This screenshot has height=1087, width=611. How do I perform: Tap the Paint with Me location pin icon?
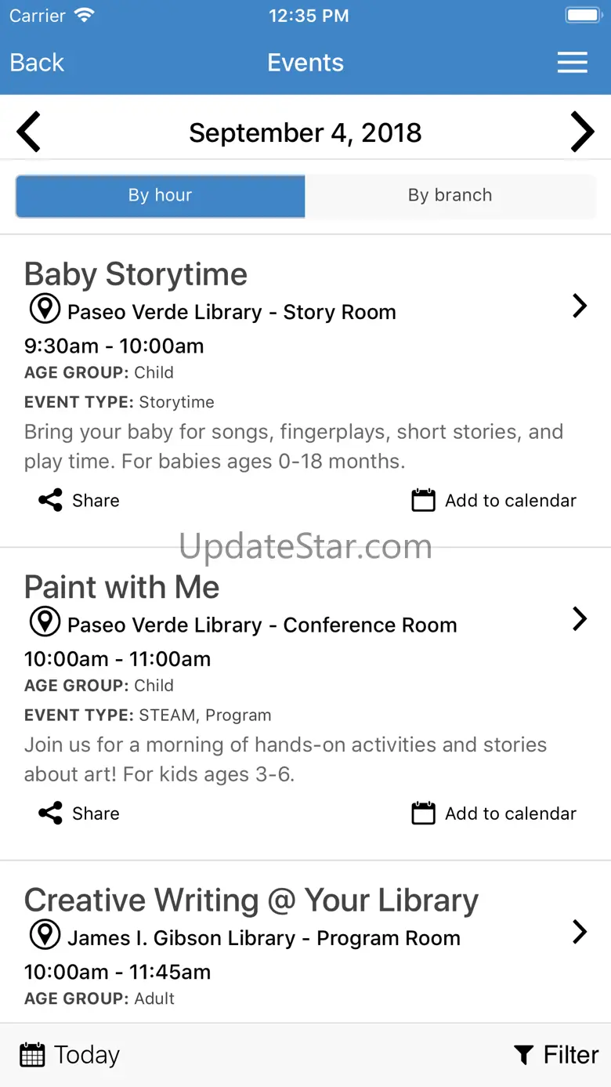click(45, 622)
